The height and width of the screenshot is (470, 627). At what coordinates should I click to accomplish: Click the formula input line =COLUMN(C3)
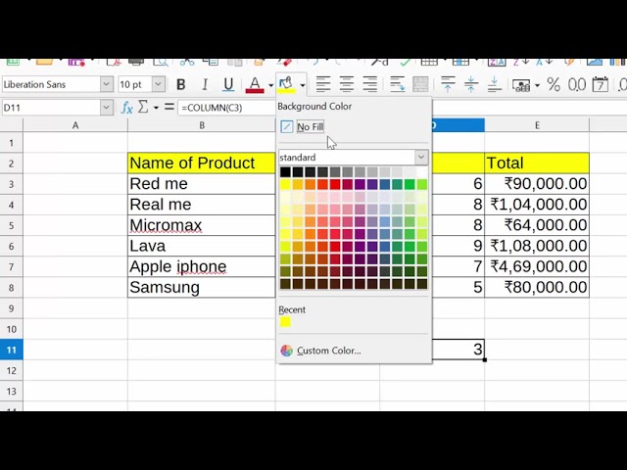pyautogui.click(x=226, y=108)
